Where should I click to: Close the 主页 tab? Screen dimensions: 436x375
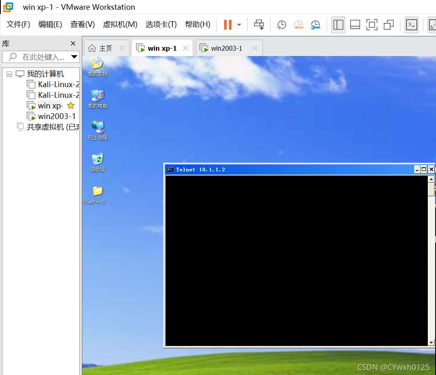[122, 48]
